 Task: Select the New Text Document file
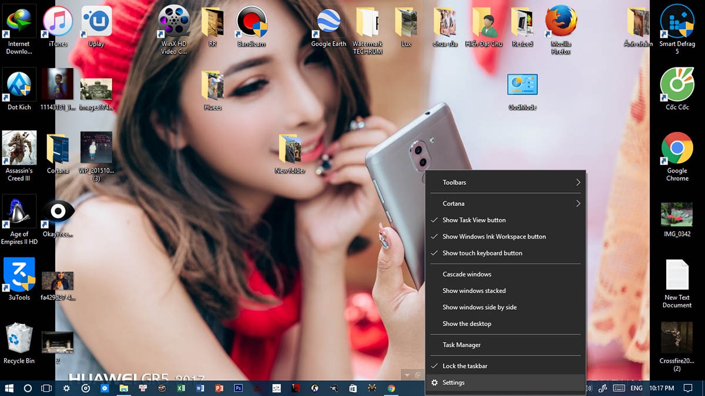point(677,283)
